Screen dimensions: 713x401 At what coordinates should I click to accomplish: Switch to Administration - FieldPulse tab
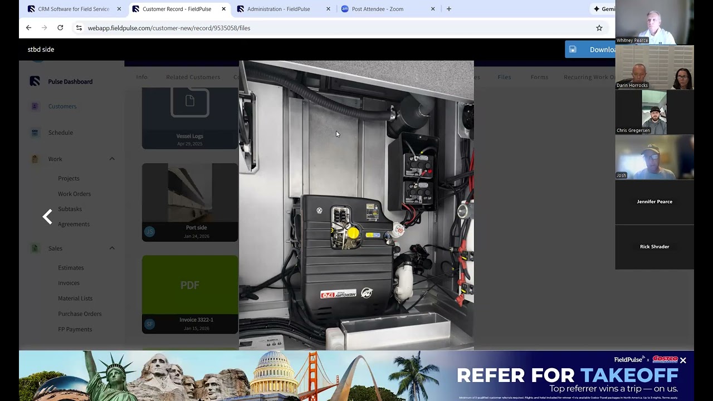(x=279, y=9)
